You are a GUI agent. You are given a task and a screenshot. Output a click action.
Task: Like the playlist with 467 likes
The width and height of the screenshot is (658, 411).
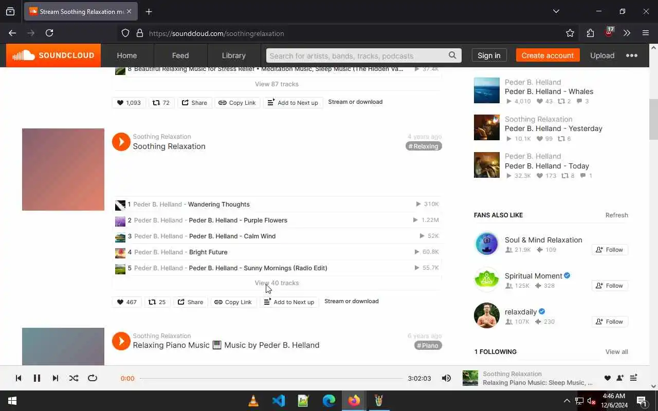[x=127, y=302]
